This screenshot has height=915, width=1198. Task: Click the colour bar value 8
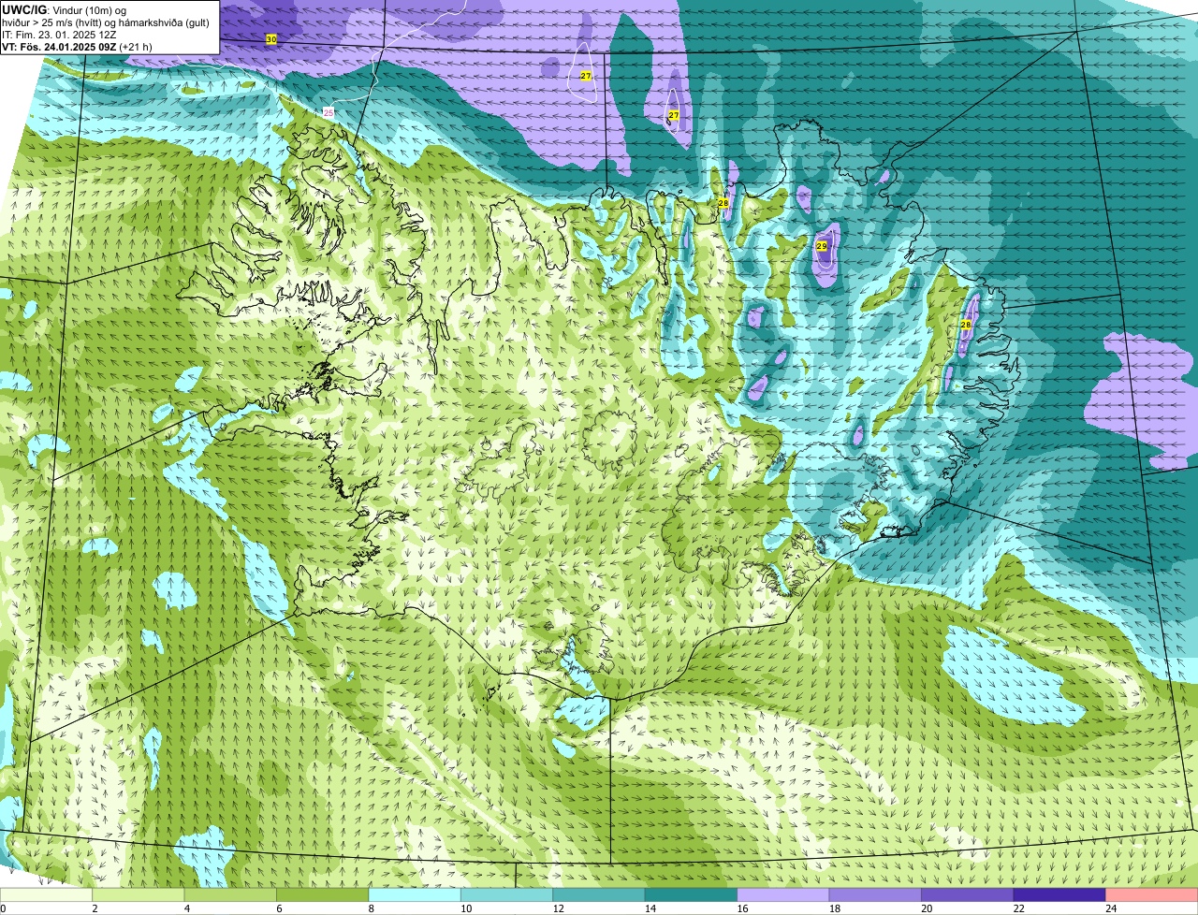pos(371,908)
